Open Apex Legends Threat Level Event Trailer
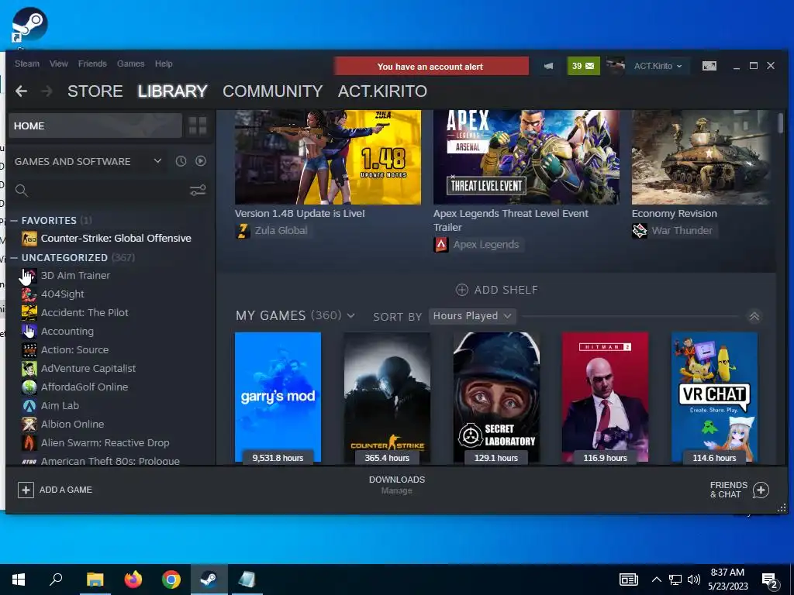Screen dimensions: 794x595 510,220
